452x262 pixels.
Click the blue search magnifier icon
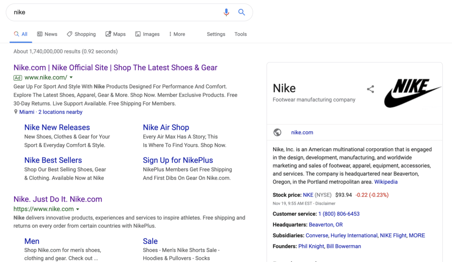pos(241,12)
